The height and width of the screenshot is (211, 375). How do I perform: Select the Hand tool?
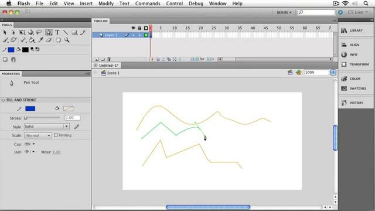[x=59, y=40]
